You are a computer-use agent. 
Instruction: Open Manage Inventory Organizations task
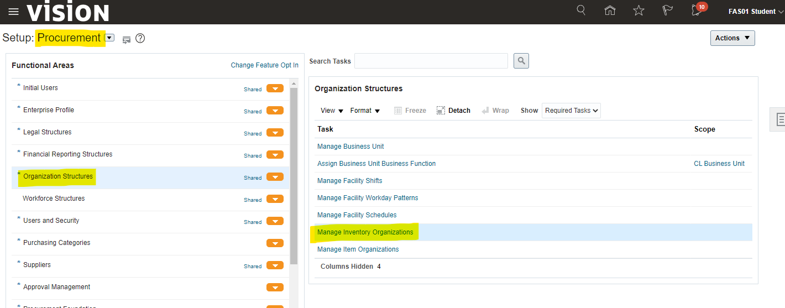coord(365,232)
